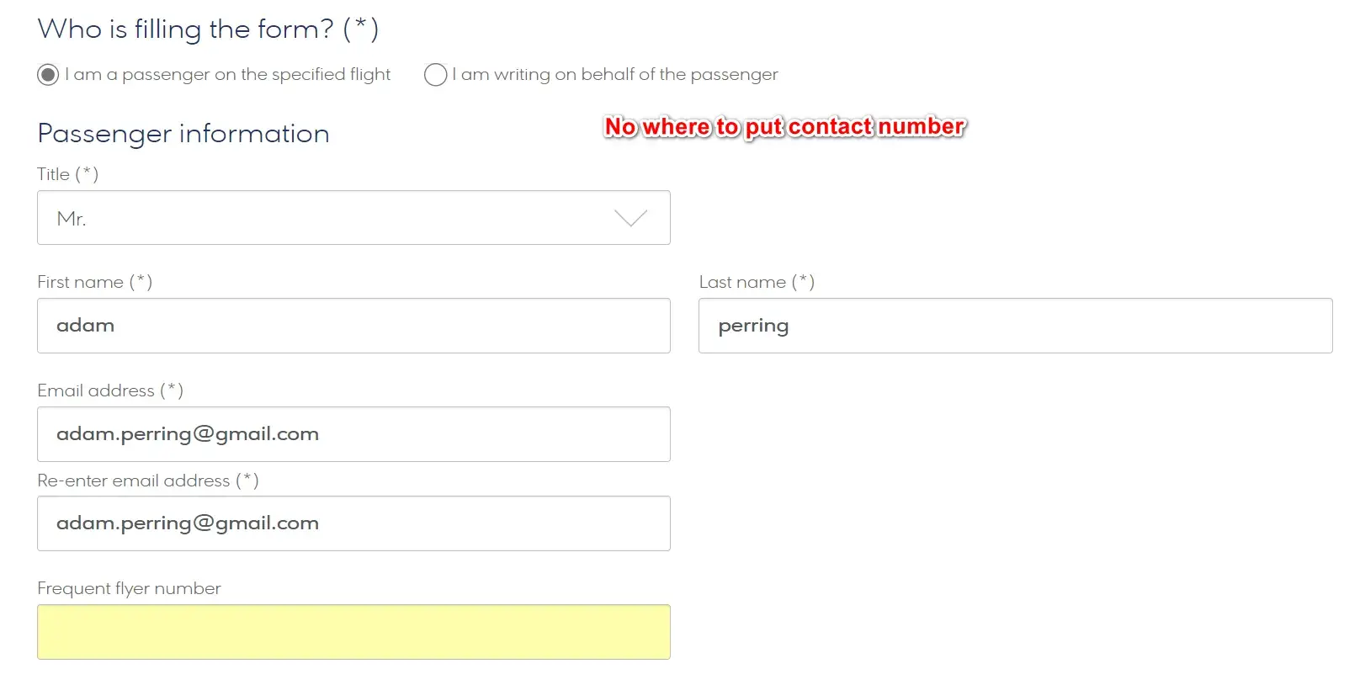Click the 'Passenger information' section heading
Viewport: 1360px width, 685px height.
click(x=183, y=134)
